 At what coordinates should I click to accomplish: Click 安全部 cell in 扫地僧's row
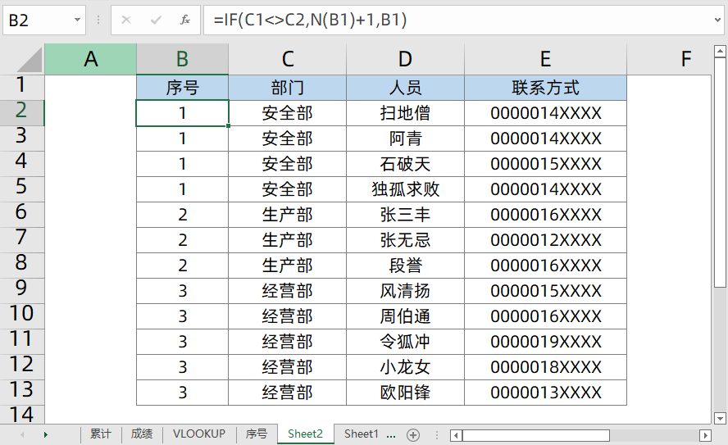(288, 113)
